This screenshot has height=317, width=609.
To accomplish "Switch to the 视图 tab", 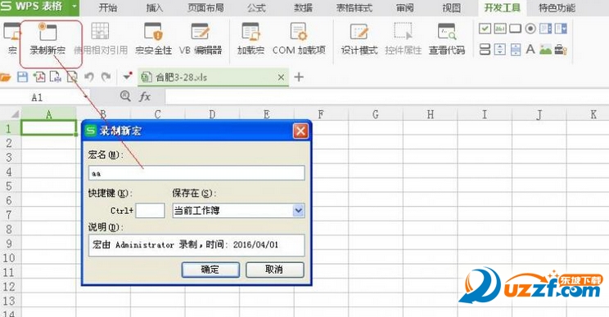I will [451, 7].
